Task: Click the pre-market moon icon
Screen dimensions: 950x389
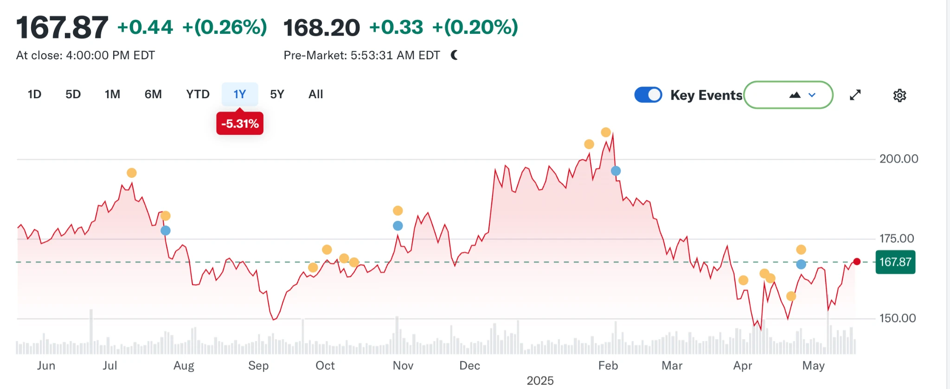Action: click(x=455, y=55)
